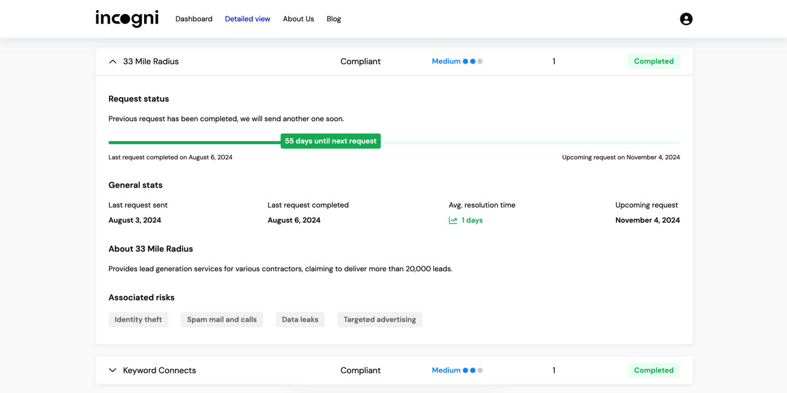This screenshot has height=393, width=787.
Task: Click the Avg. resolution time label
Action: 482,205
